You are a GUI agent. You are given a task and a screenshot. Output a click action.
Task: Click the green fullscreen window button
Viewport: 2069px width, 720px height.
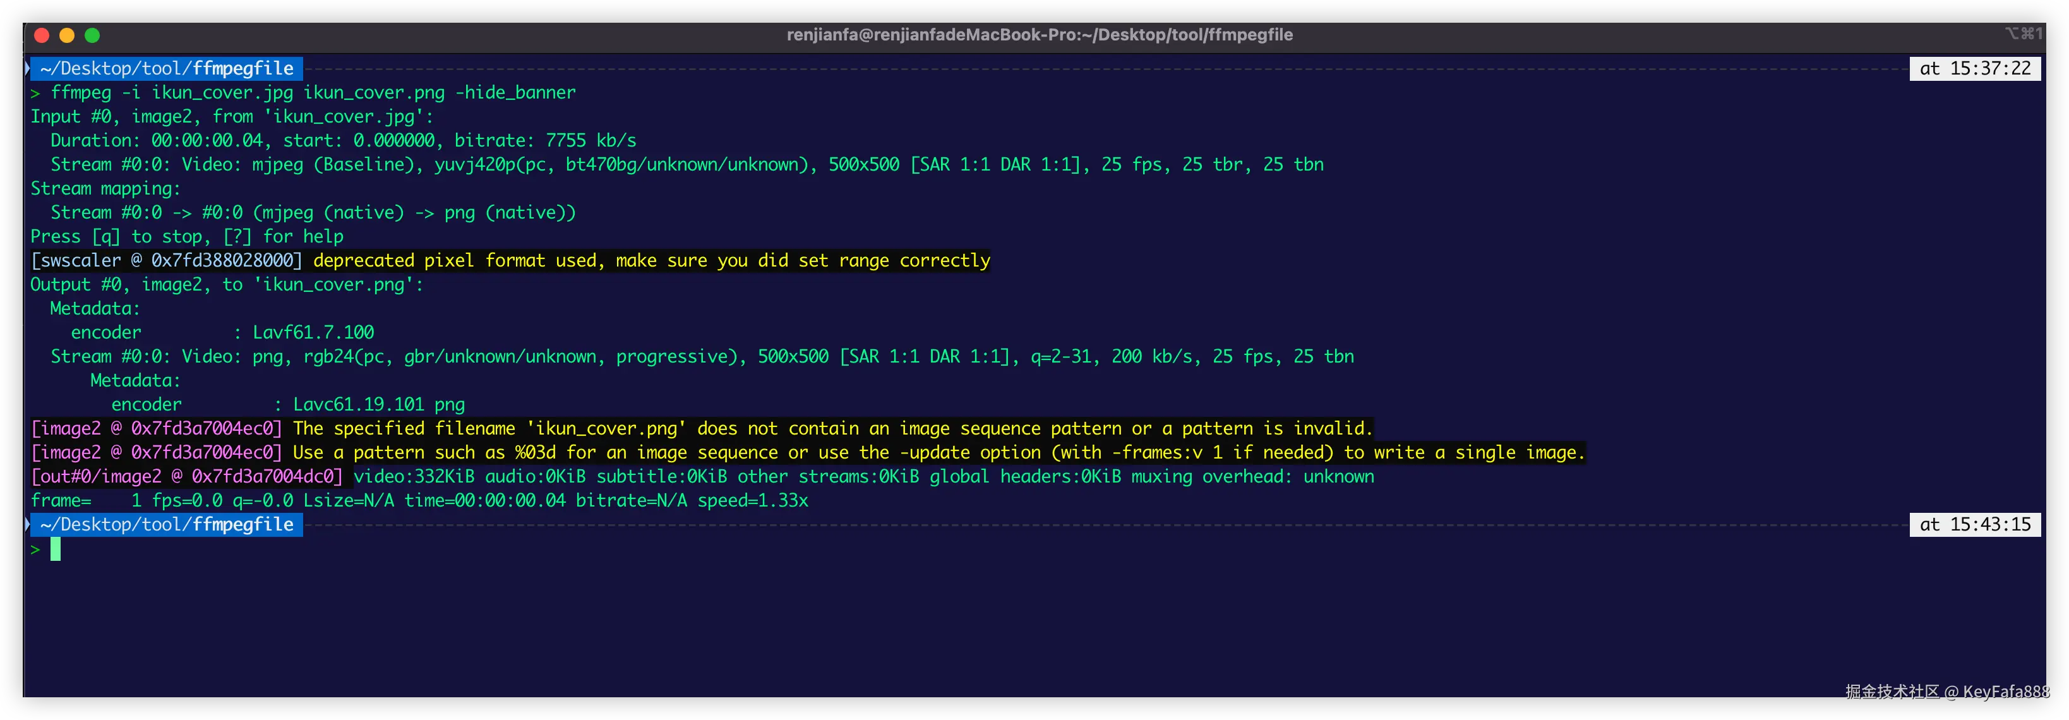(92, 35)
